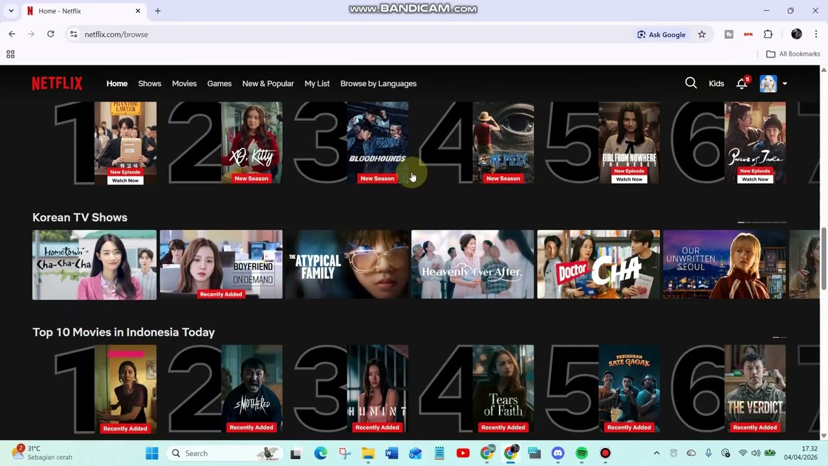Open Microsoft Edge from the taskbar
Viewport: 828px width, 466px height.
[x=321, y=453]
